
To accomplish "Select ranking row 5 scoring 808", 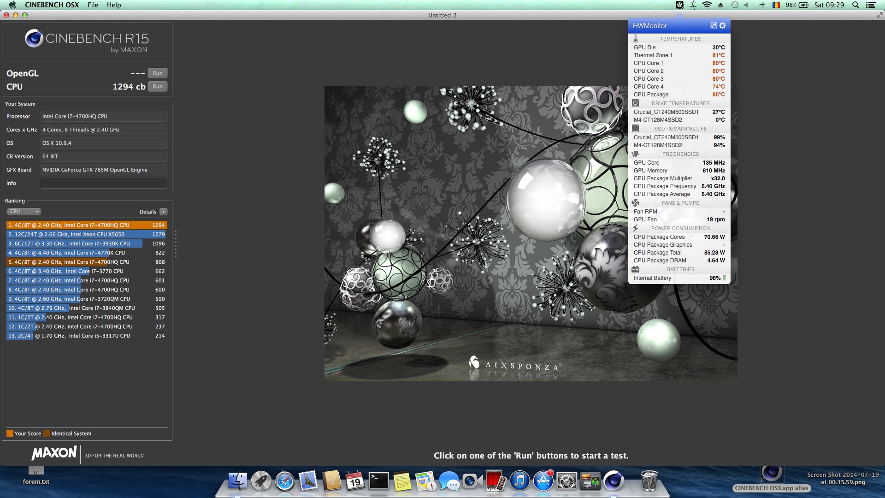I will point(87,262).
